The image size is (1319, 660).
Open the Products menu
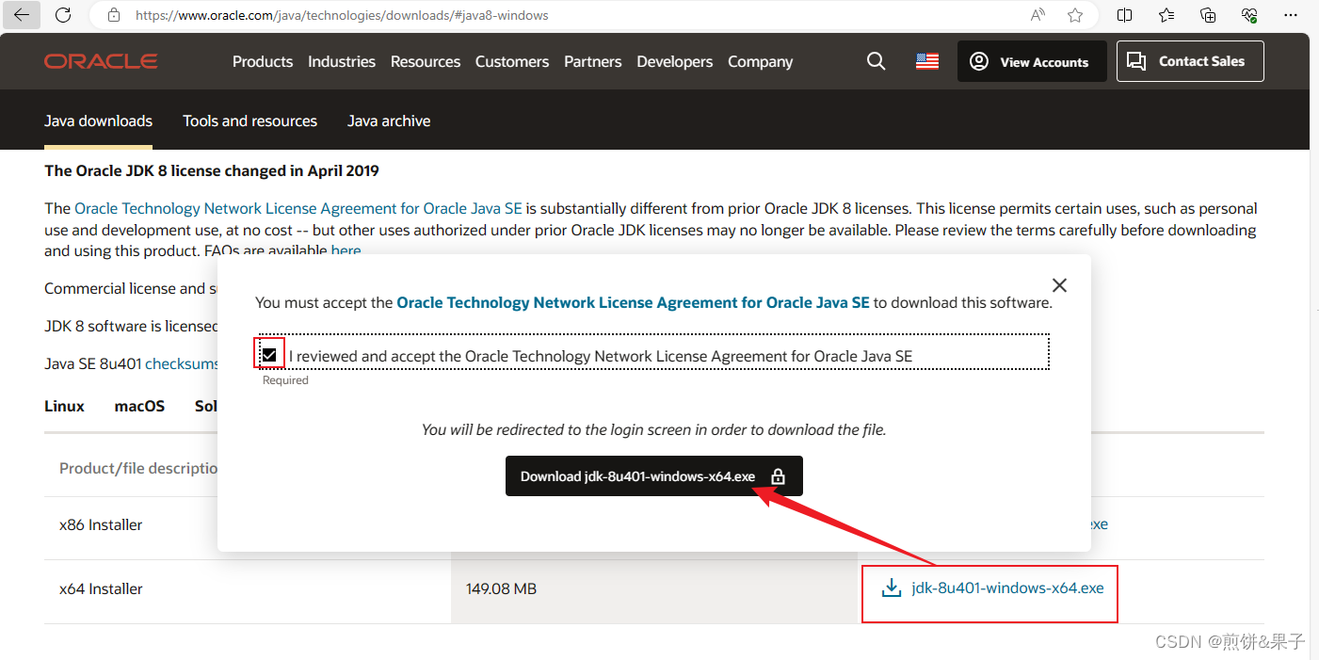tap(263, 61)
